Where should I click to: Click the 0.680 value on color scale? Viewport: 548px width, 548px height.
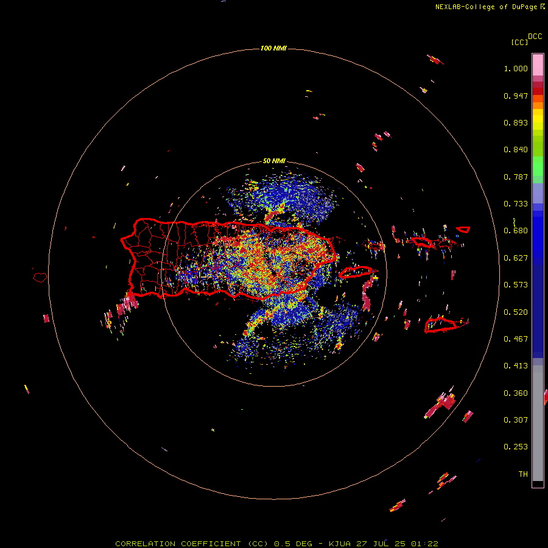tap(516, 231)
